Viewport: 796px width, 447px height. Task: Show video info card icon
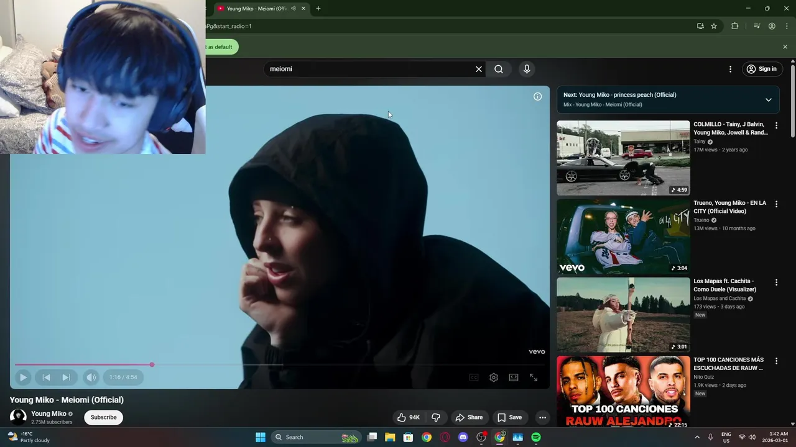(x=537, y=96)
